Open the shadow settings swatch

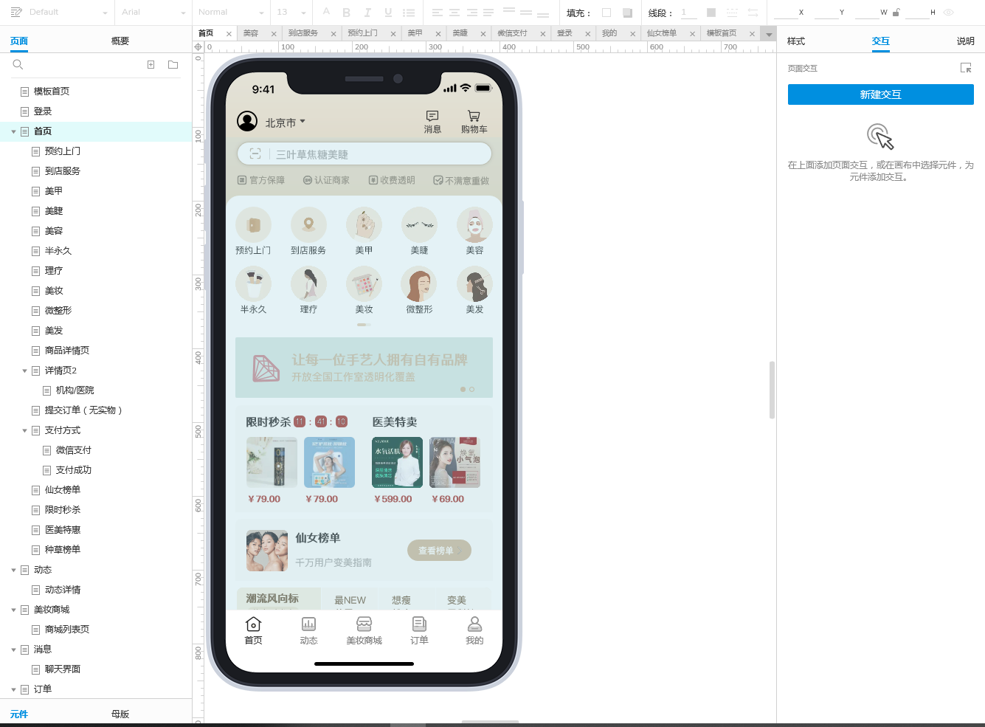click(x=627, y=13)
